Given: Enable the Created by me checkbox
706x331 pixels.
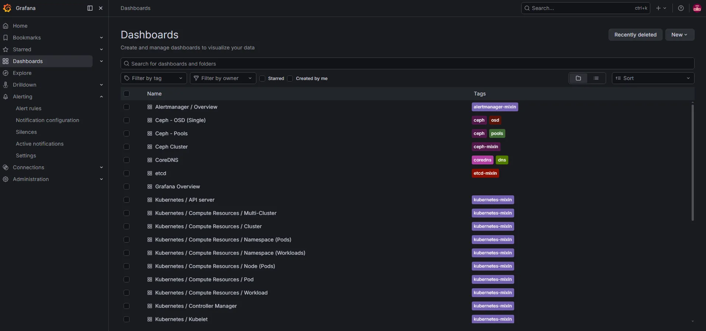Looking at the screenshot, I should 290,78.
